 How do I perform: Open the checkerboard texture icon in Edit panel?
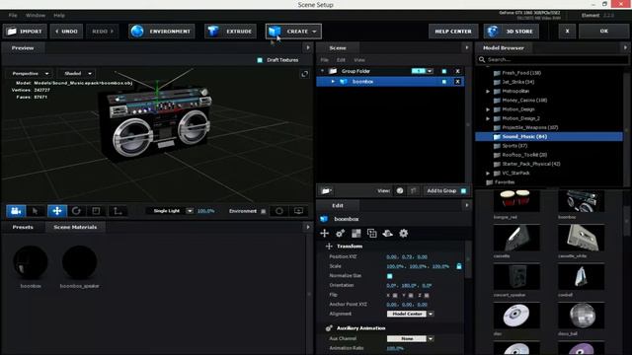click(x=356, y=233)
